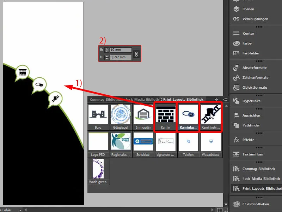282x212 pixels.
Task: Open the Hyperlinks panel icon
Action: click(236, 101)
